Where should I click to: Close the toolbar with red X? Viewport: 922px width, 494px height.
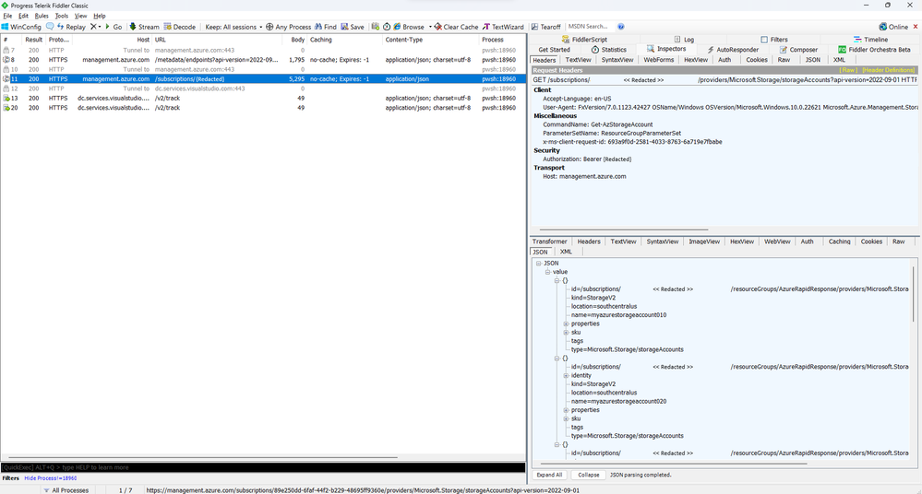click(x=915, y=27)
